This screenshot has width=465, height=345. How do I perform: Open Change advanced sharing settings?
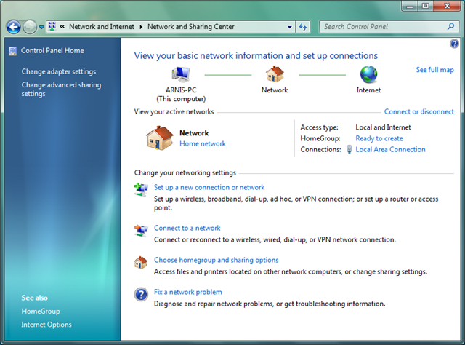tap(61, 89)
